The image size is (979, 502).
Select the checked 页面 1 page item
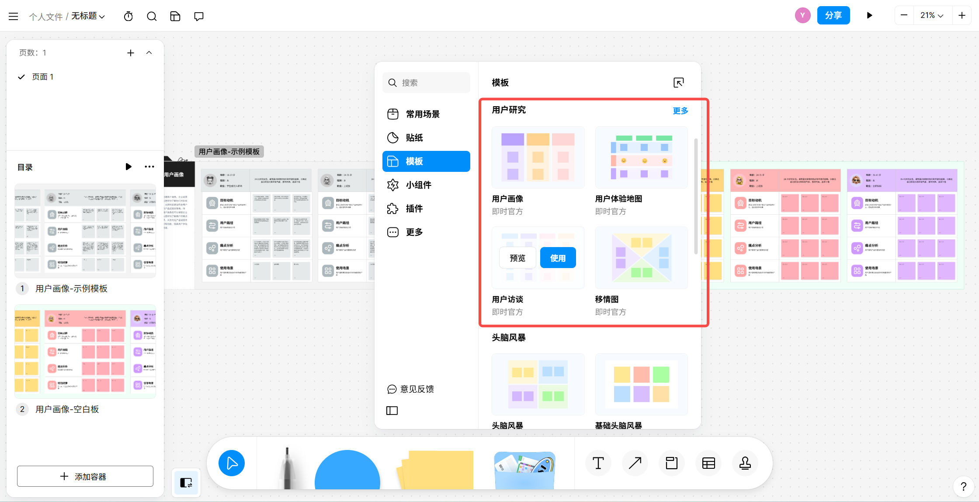pos(42,77)
